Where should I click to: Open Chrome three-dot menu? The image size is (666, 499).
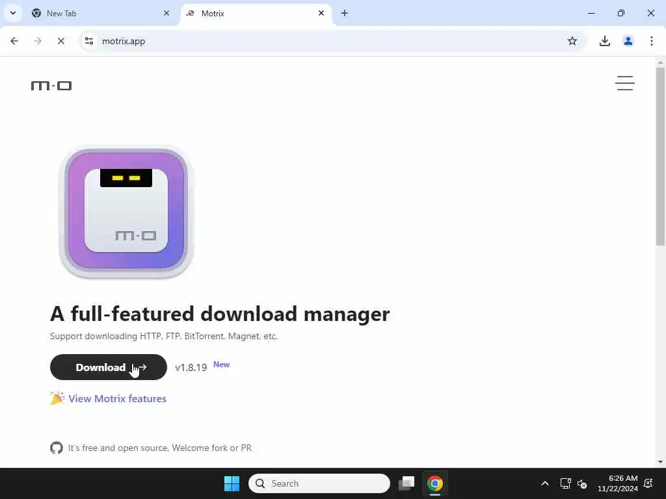tap(651, 41)
